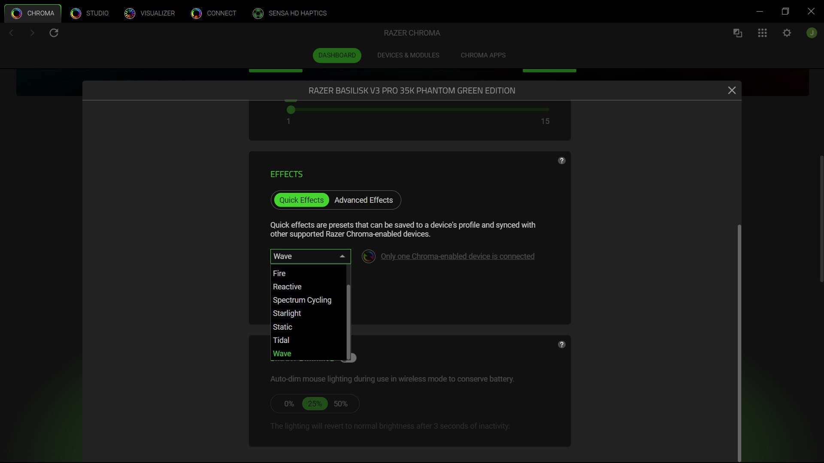824x463 pixels.
Task: Open the modules grid icon
Action: 762,33
